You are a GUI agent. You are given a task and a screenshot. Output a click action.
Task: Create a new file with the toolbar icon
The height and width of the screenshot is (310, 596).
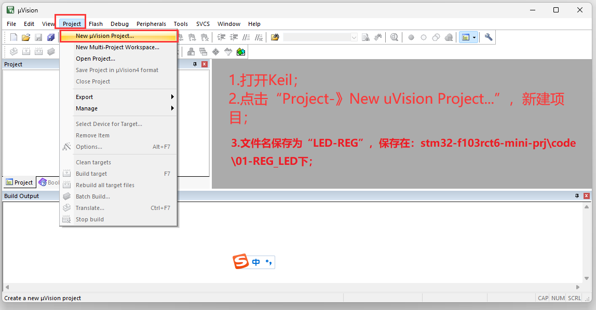13,37
